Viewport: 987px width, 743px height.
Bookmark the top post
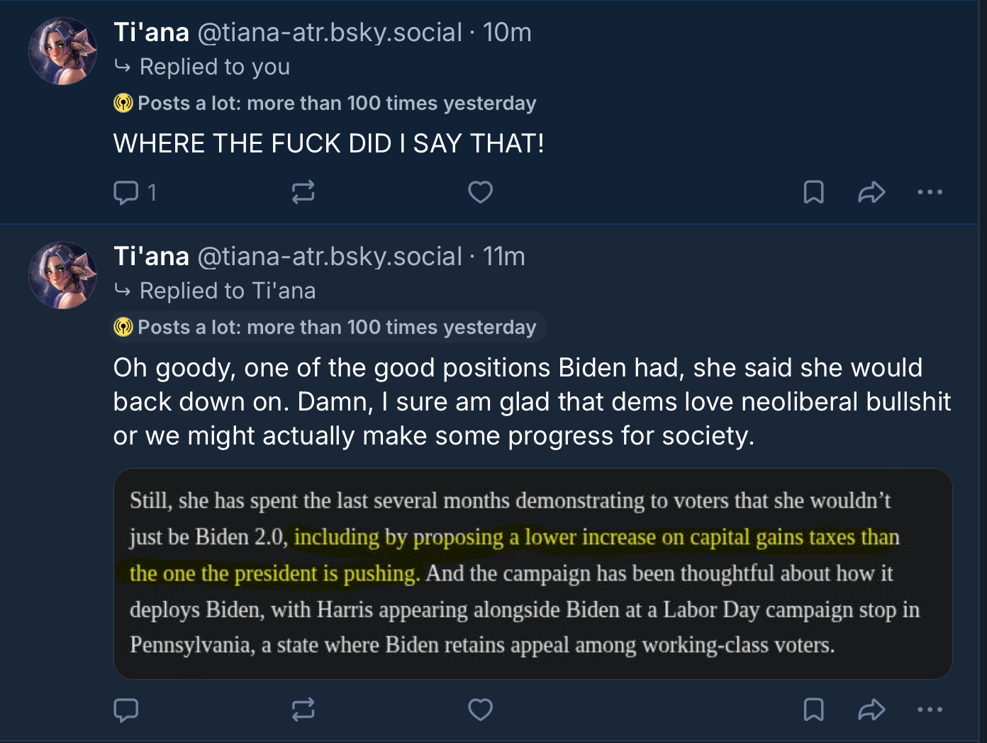tap(813, 192)
